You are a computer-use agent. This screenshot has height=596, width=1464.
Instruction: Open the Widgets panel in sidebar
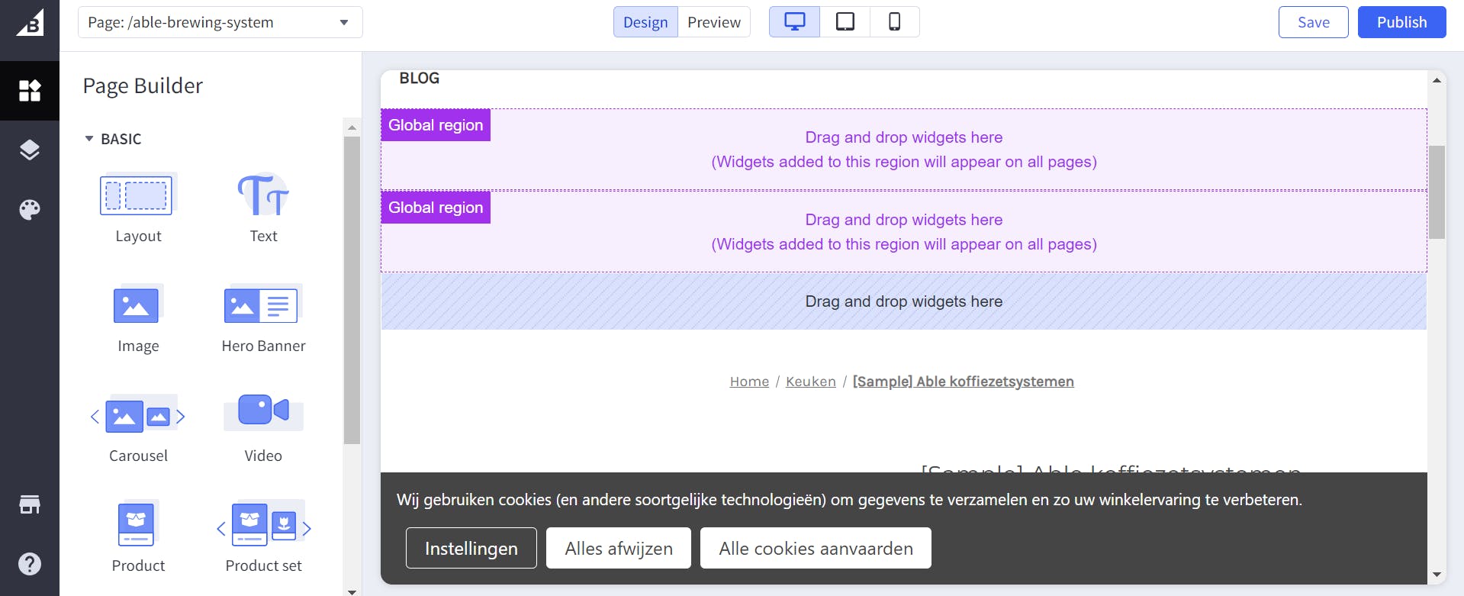pos(30,91)
